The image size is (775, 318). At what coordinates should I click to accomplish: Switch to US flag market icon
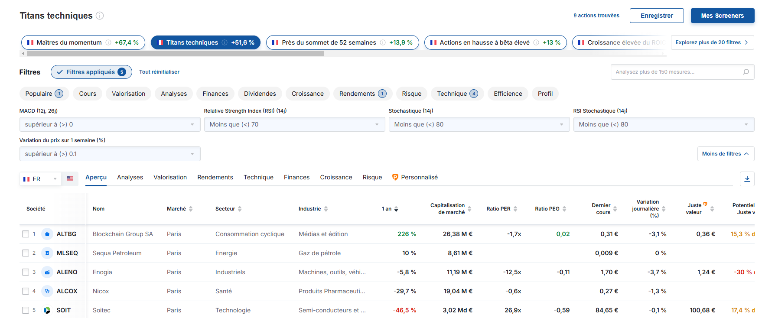(70, 179)
